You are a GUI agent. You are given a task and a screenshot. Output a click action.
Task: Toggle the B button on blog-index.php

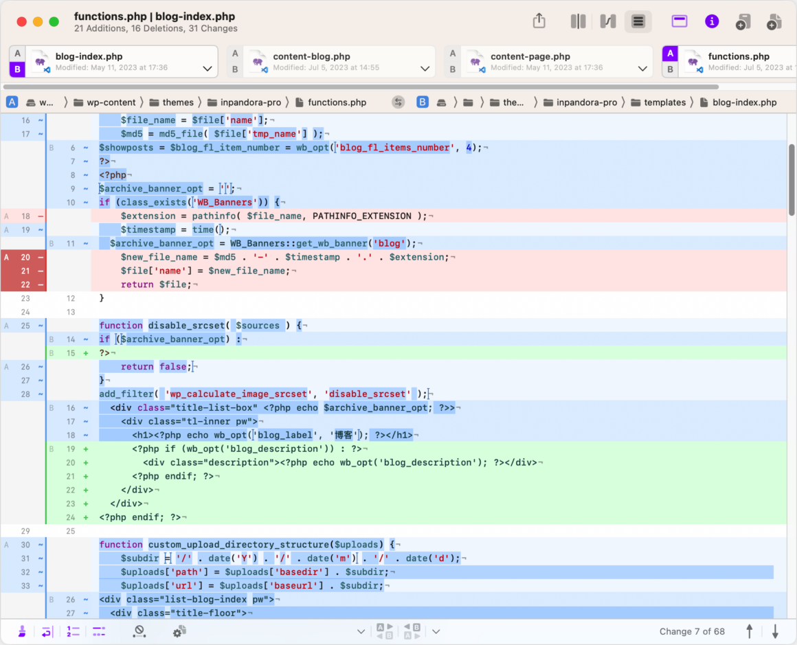17,69
